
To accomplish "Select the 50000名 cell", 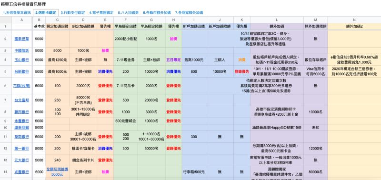I will click(x=151, y=149).
